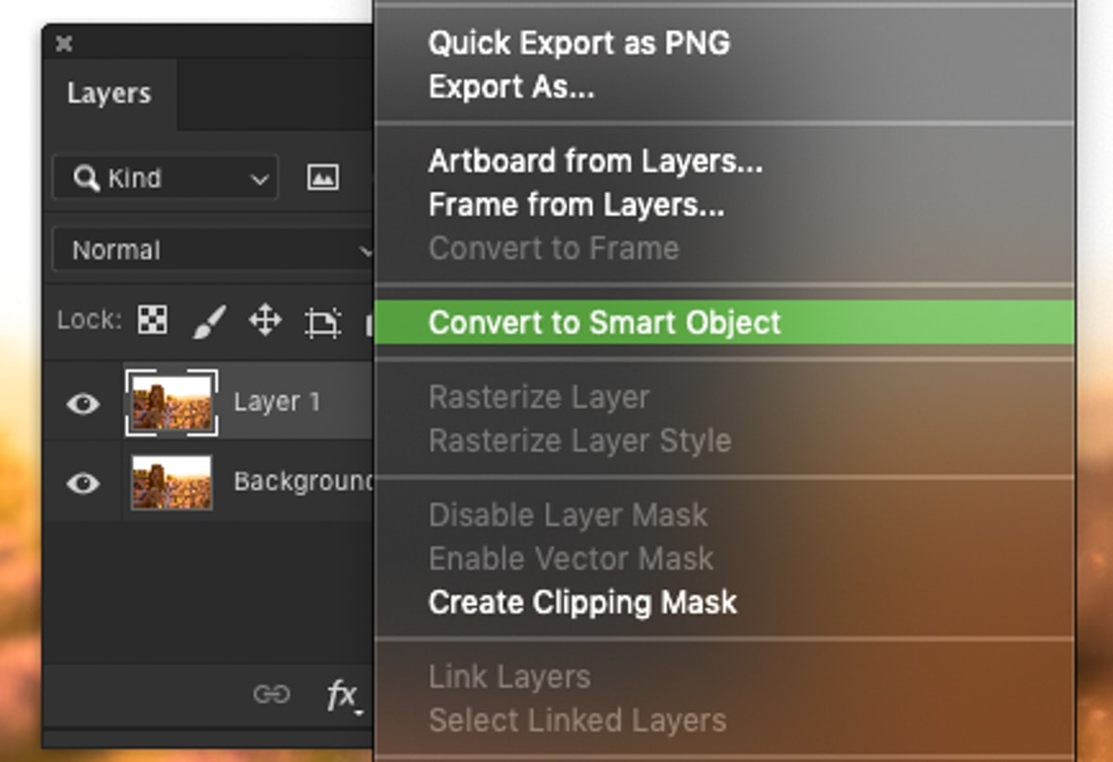Open layer style fx menu
Screen dimensions: 1113x762
coord(342,694)
